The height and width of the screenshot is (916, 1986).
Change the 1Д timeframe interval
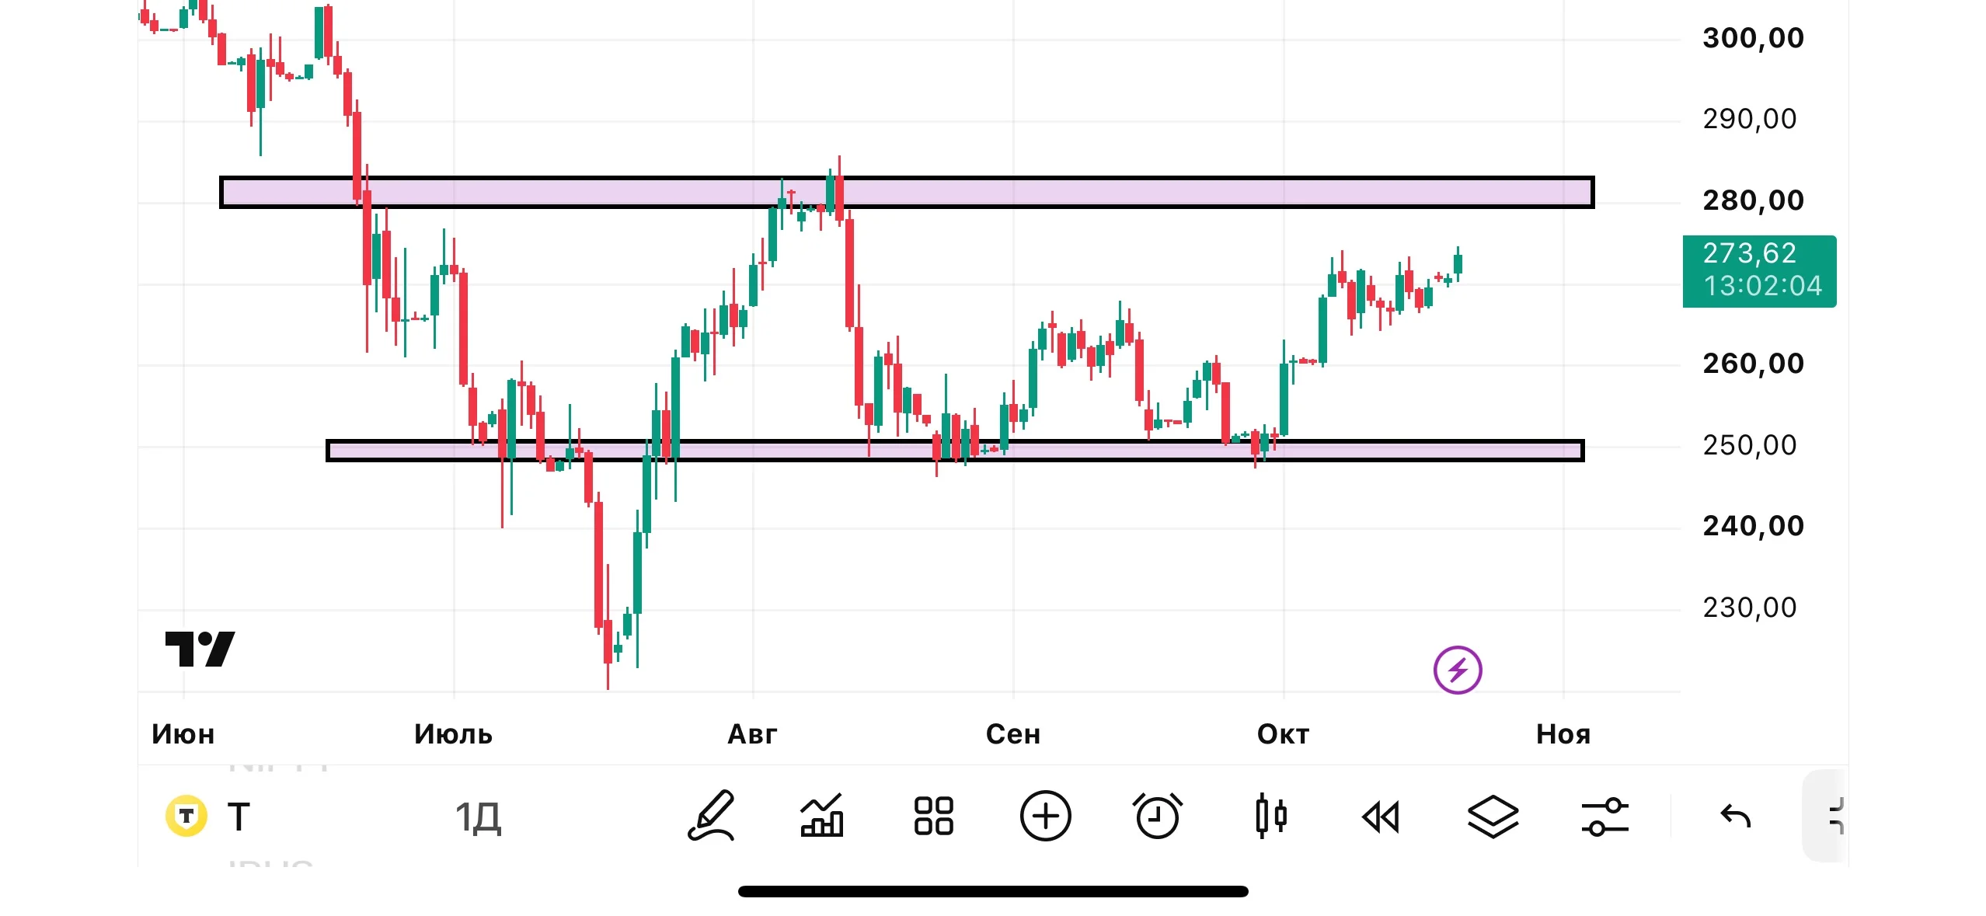pos(478,817)
